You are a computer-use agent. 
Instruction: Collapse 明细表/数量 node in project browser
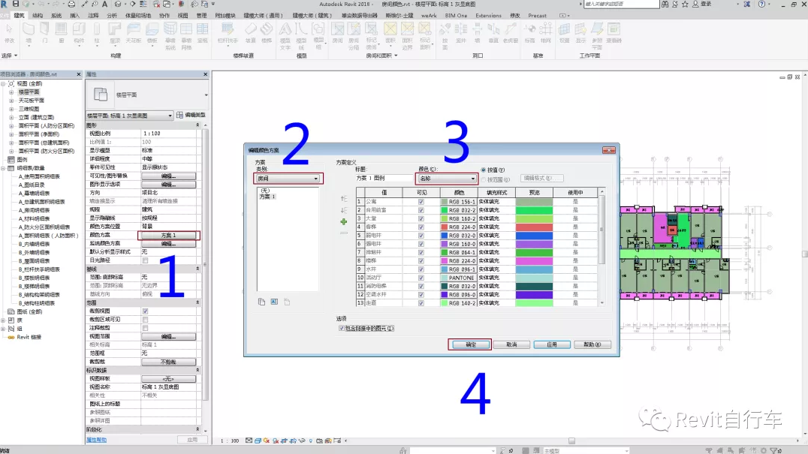tap(4, 168)
